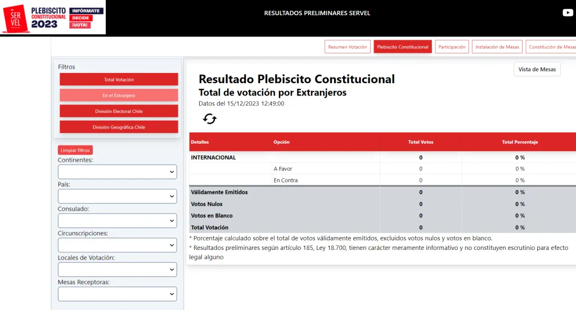Select the Plebiscito Constitucional tab

[403, 47]
